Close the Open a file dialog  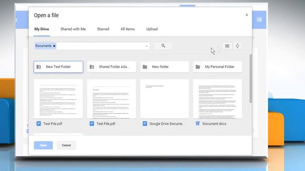[x=247, y=15]
